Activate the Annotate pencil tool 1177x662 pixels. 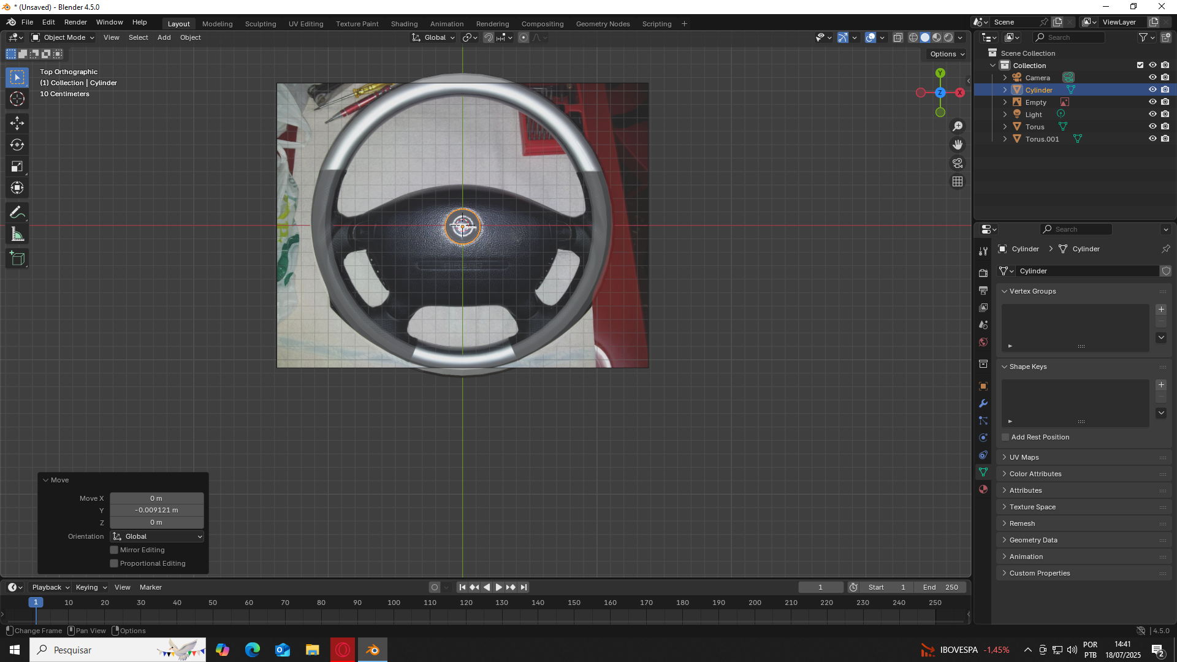click(x=17, y=213)
